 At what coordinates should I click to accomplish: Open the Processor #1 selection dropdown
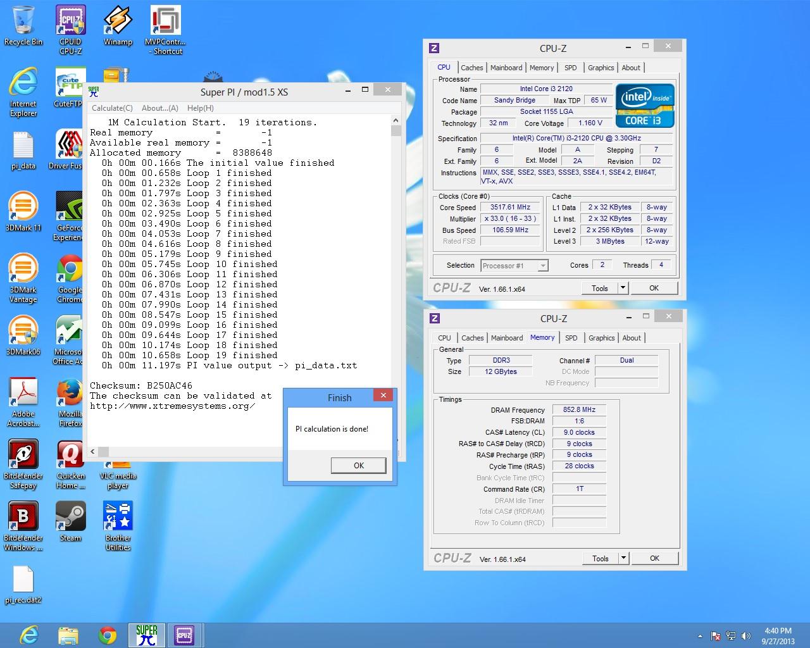pyautogui.click(x=514, y=266)
